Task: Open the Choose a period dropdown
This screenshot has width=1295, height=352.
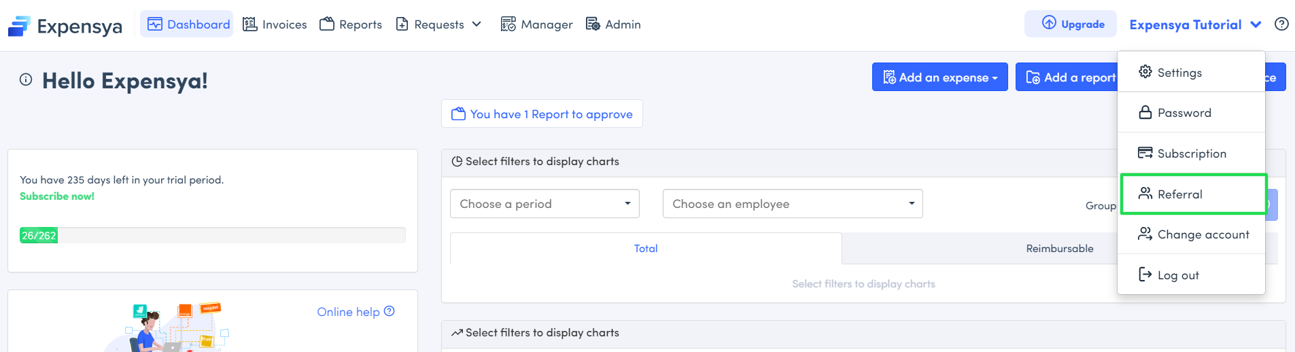Action: 545,204
